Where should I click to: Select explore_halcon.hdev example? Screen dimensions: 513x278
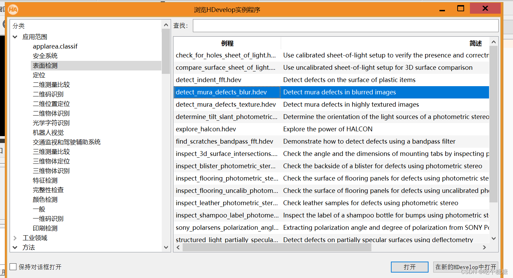tap(206, 129)
